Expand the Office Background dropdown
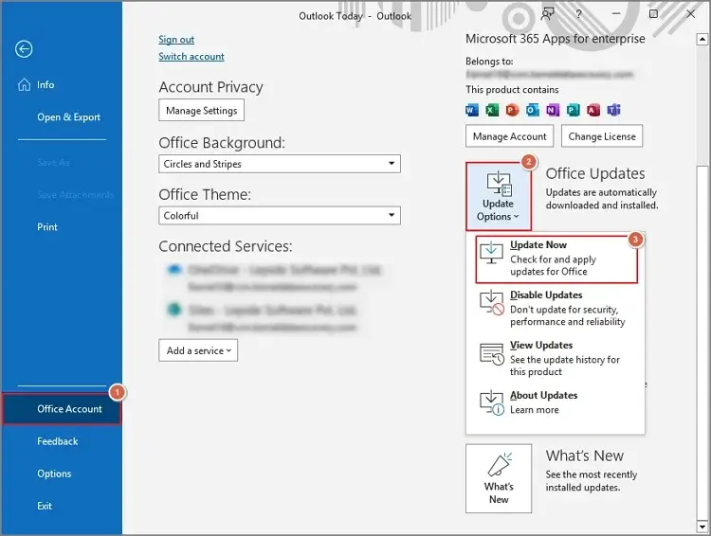Viewport: 711px width, 536px height. [x=280, y=164]
